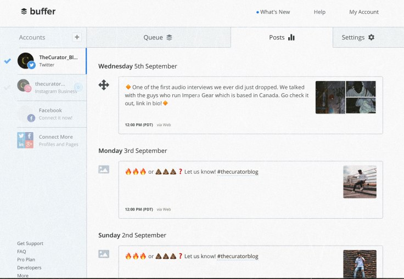Open the Wednesday post image collage thumbnail
The image size is (404, 279).
coord(345,97)
